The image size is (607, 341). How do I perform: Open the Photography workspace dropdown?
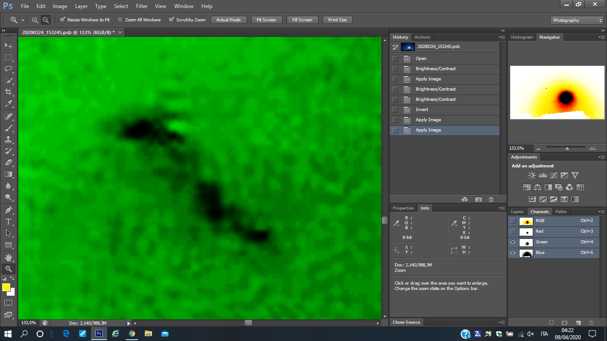coord(576,20)
